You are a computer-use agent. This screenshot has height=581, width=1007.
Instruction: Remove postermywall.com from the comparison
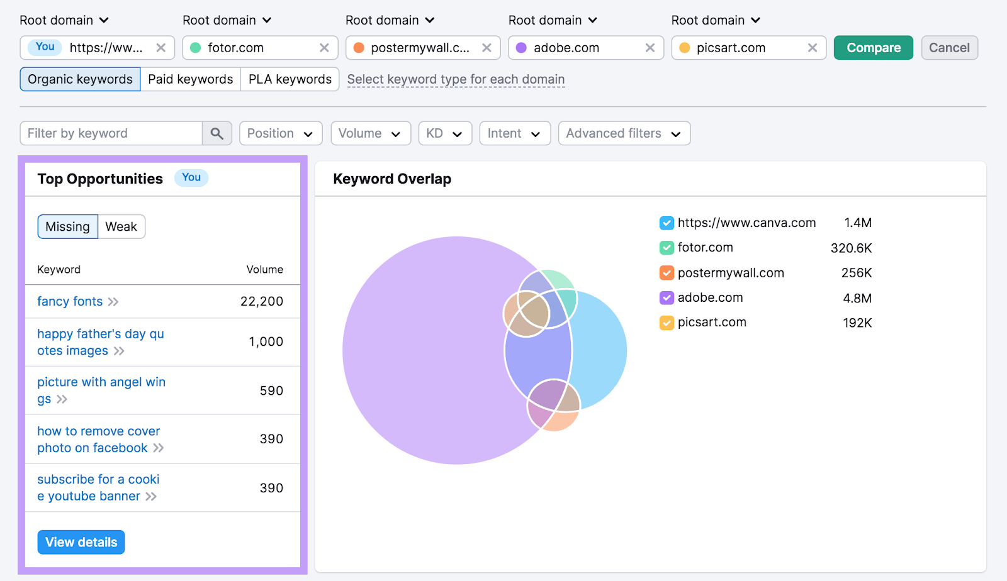(487, 47)
